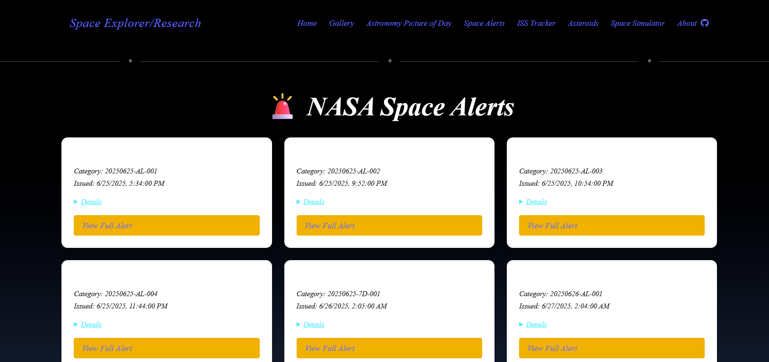This screenshot has width=769, height=362.
Task: Select text 'Category: 20250625-7D-001'
Action: tap(338, 294)
